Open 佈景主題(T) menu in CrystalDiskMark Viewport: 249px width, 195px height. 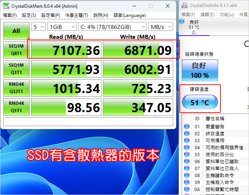(77, 15)
